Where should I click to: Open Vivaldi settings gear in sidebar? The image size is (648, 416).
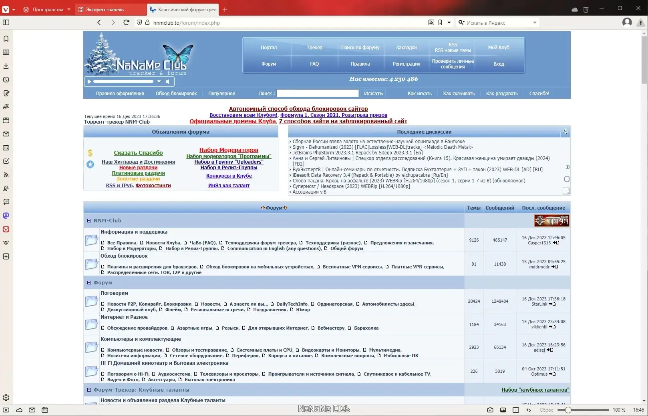click(x=6, y=398)
